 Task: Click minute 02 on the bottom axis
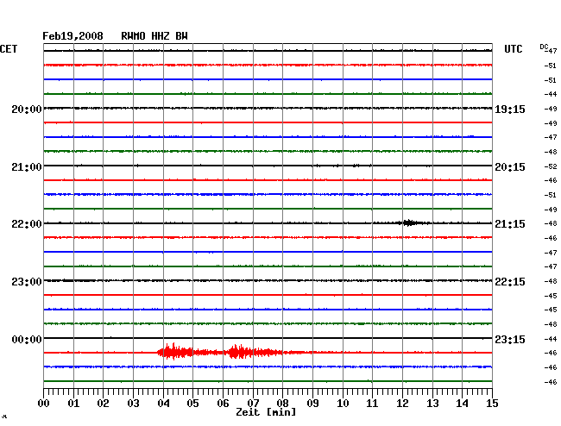(103, 403)
